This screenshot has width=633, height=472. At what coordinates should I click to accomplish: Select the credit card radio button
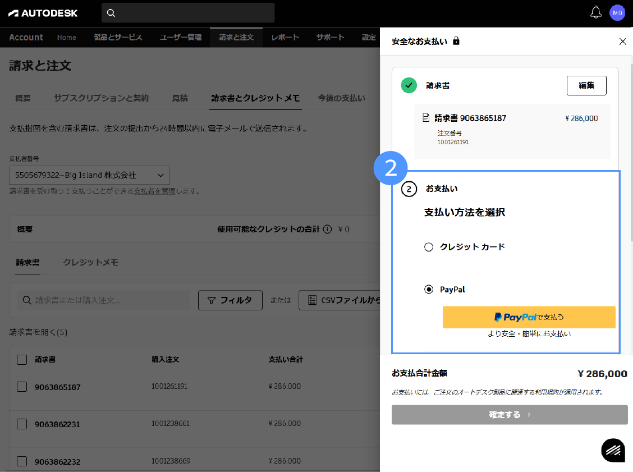(x=429, y=247)
